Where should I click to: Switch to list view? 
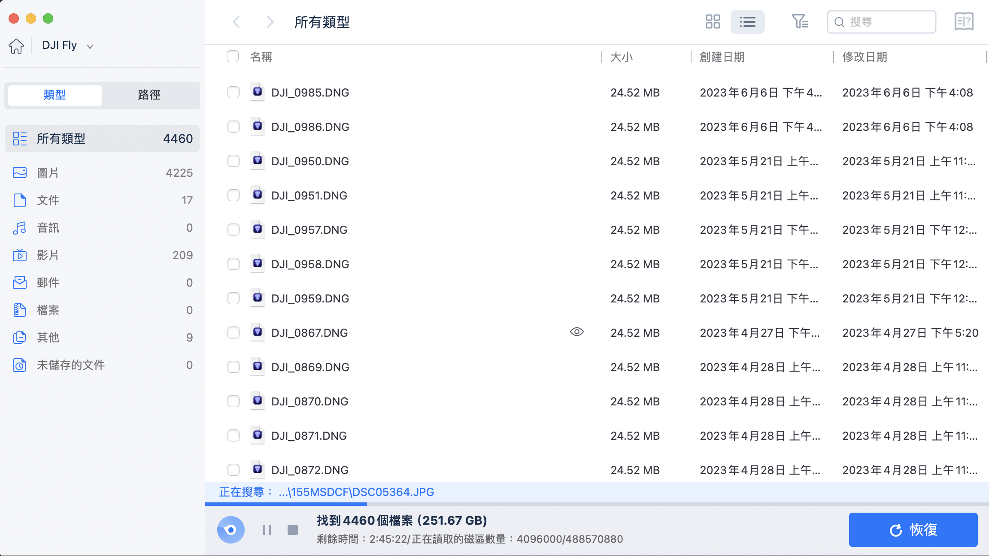(x=748, y=22)
